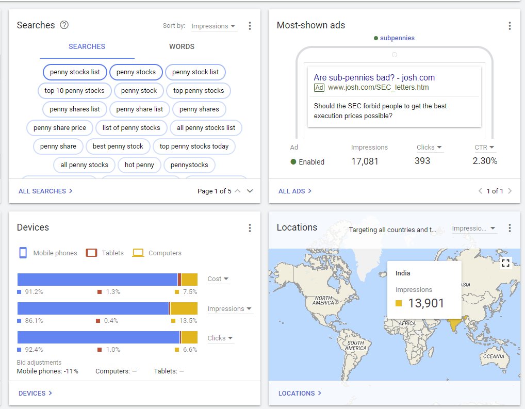
Task: Open the Locations Impressions metric dropdown
Action: [x=474, y=228]
